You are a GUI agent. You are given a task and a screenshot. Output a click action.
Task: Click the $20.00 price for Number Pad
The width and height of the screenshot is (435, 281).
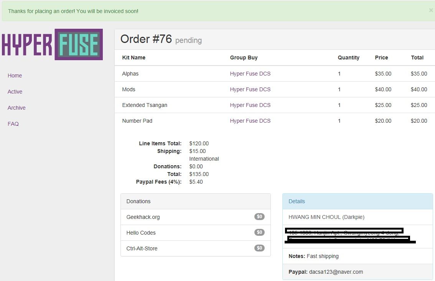pos(383,121)
